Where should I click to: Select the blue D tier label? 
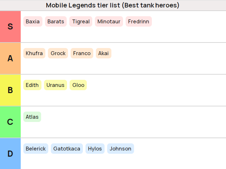click(x=10, y=153)
